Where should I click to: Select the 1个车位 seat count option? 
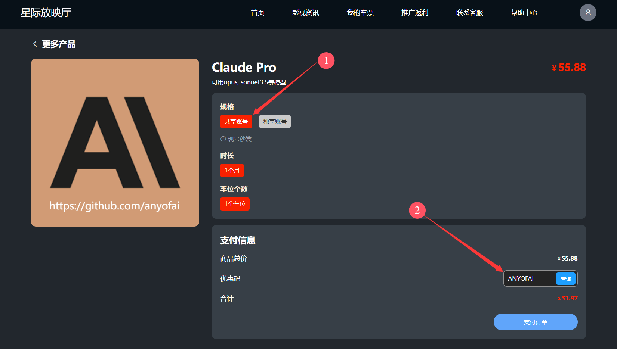pyautogui.click(x=235, y=204)
